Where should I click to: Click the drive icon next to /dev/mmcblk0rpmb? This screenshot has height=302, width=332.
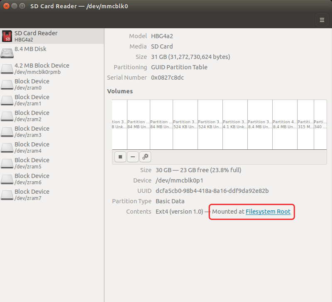tap(7, 68)
